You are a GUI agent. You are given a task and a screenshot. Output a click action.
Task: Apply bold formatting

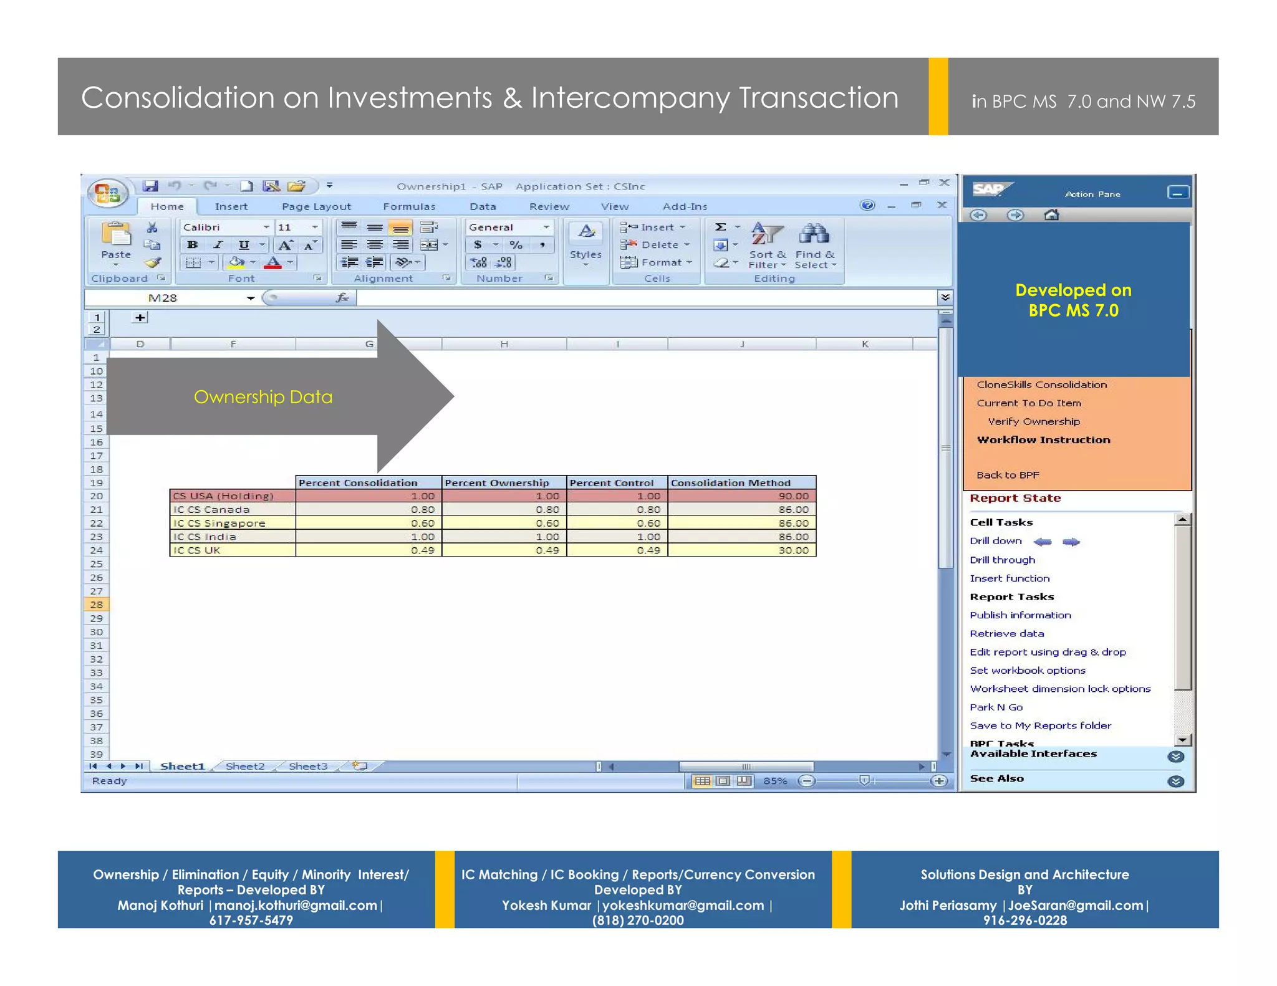[193, 245]
